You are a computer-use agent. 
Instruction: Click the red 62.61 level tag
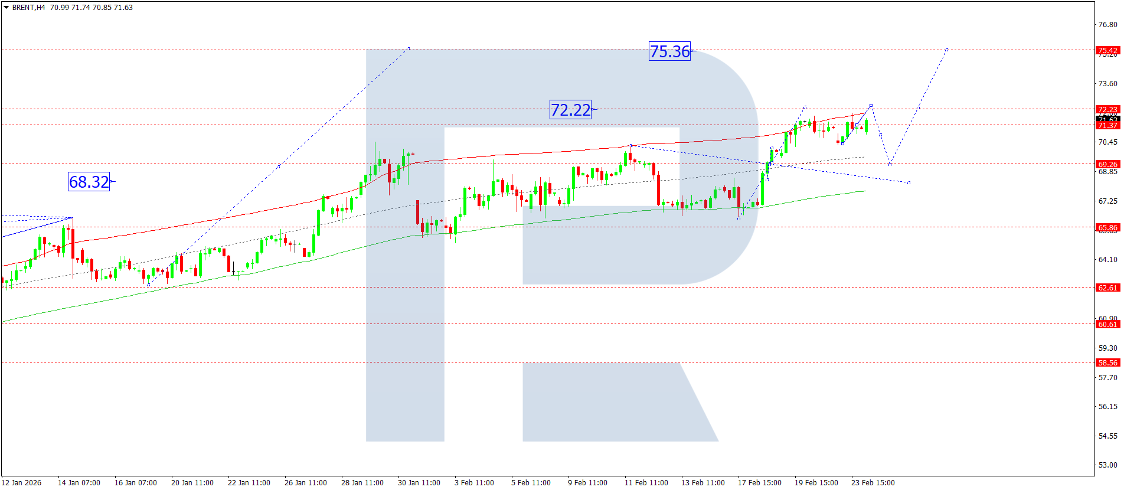(x=1107, y=288)
